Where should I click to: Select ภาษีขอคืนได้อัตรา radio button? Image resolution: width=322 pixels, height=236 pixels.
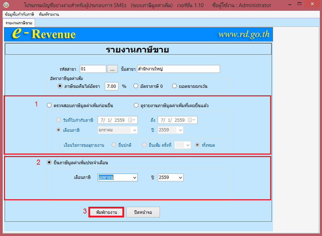(60, 86)
